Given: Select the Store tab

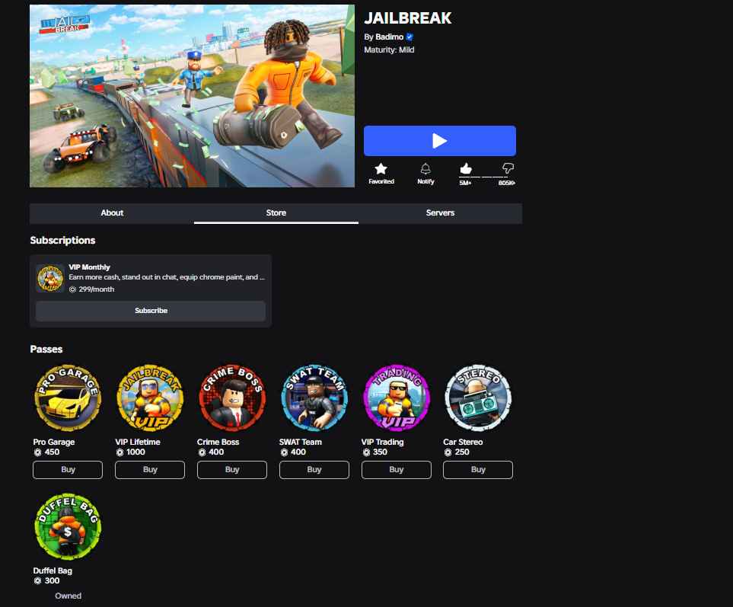Looking at the screenshot, I should point(276,212).
